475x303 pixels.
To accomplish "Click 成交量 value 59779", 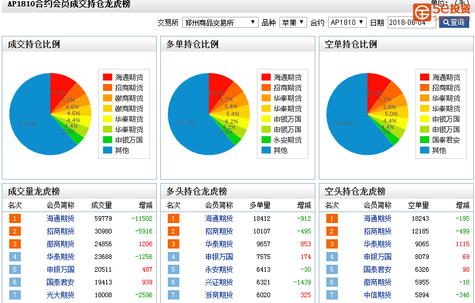I will tap(103, 218).
